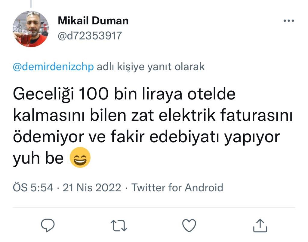
Task: Click the date 21 Nis 2022
Action: point(92,187)
